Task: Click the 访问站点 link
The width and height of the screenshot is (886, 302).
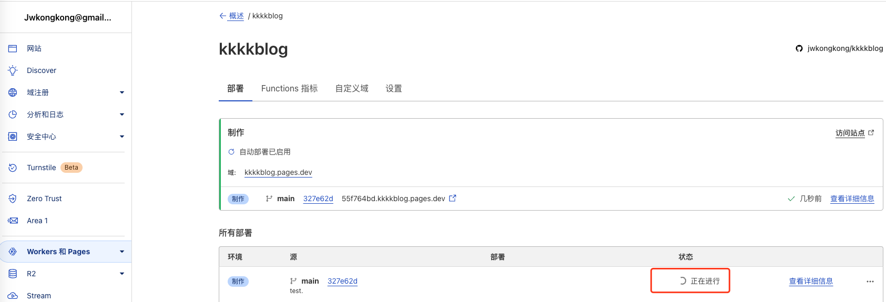Action: [850, 133]
